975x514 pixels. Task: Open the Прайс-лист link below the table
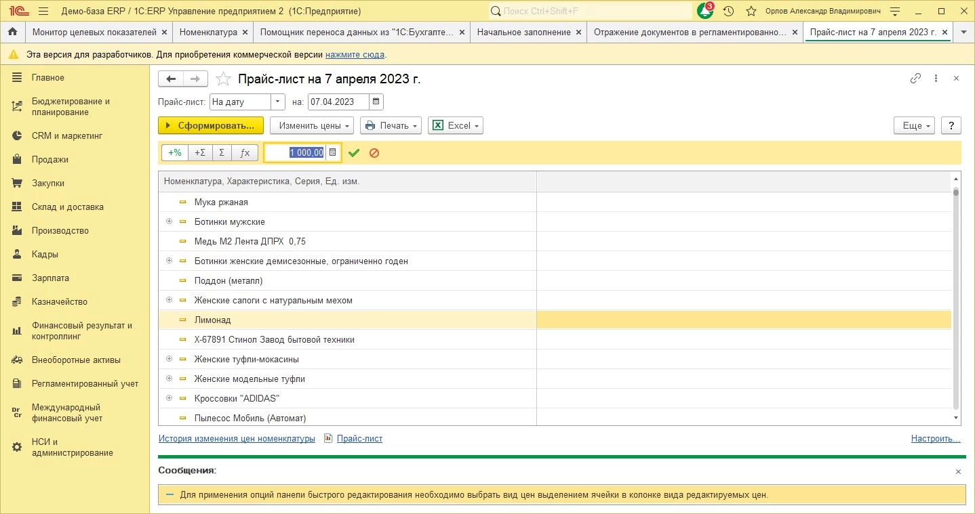point(359,439)
